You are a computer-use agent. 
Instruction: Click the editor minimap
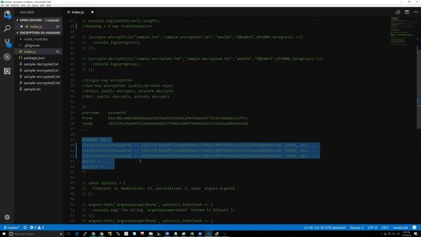403,32
